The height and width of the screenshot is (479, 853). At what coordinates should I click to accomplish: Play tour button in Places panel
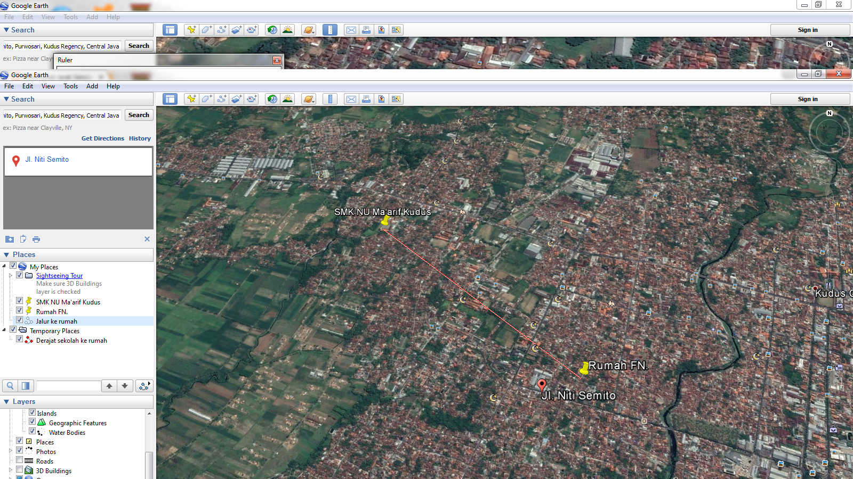point(144,386)
